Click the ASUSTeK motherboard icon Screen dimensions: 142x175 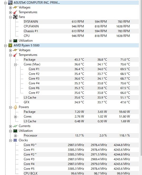tap(10, 3)
